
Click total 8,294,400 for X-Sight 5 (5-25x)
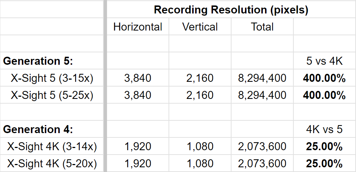pos(262,95)
